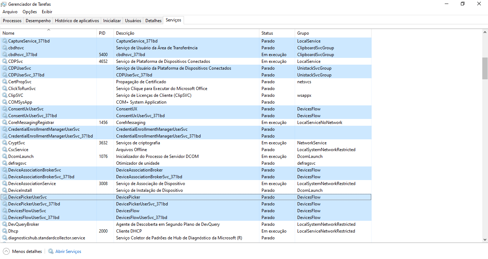Sort by the Grupo column header

[333, 33]
